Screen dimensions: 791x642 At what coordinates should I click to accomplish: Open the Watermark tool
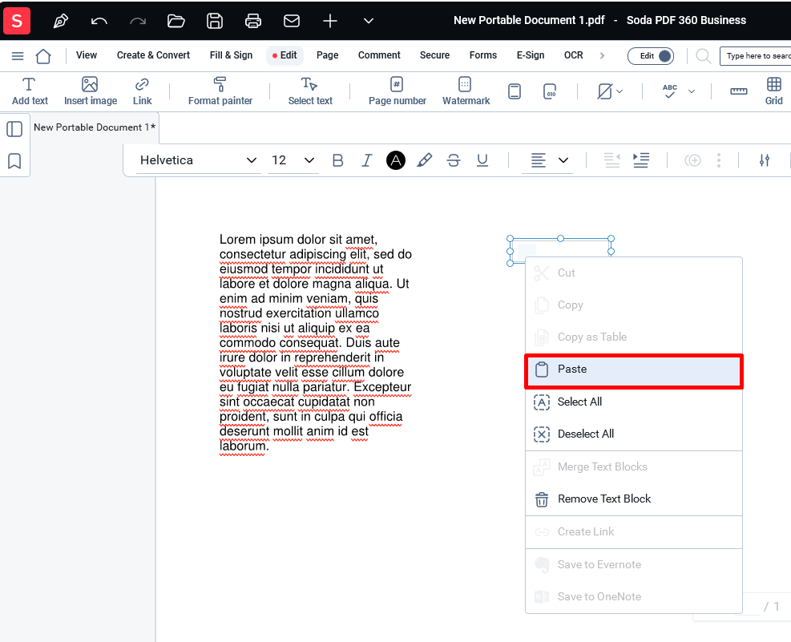pyautogui.click(x=466, y=92)
